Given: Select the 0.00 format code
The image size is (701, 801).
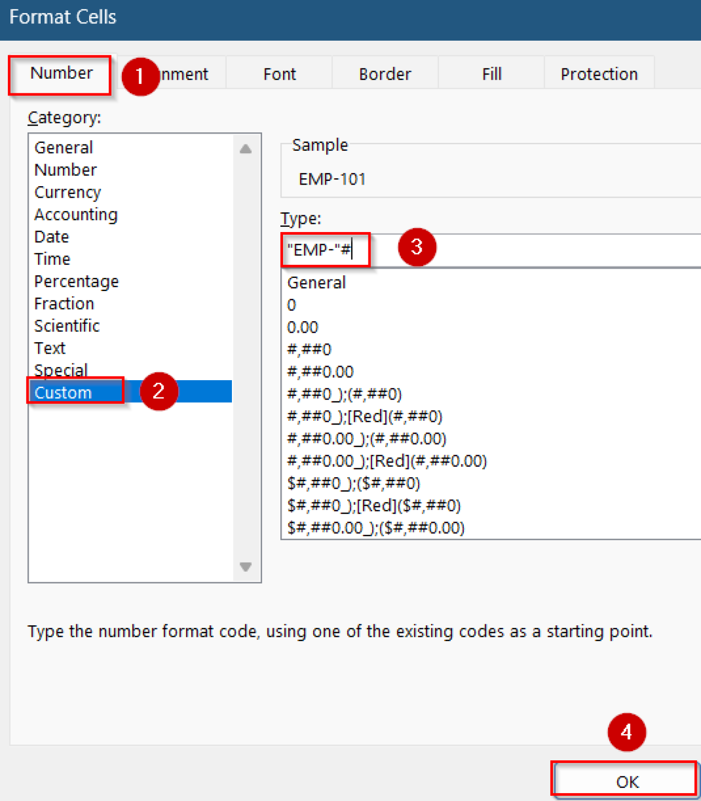Looking at the screenshot, I should [x=302, y=327].
